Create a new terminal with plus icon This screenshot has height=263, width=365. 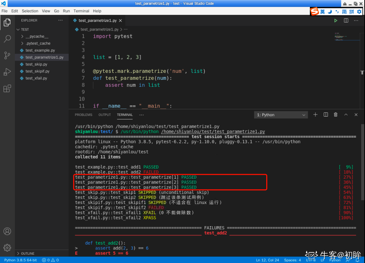(315, 114)
